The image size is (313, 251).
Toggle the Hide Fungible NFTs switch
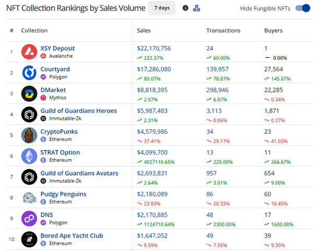click(303, 8)
